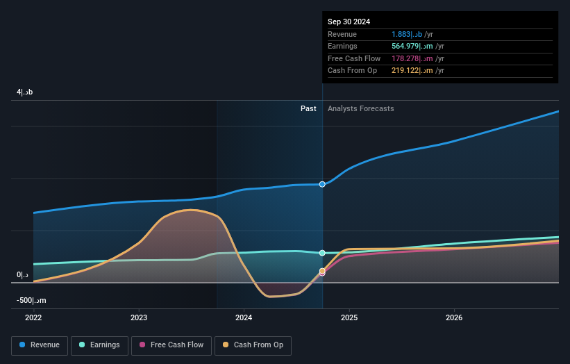The image size is (570, 364).
Task: Select the Earnings row in the tooltip
Action: click(x=439, y=47)
